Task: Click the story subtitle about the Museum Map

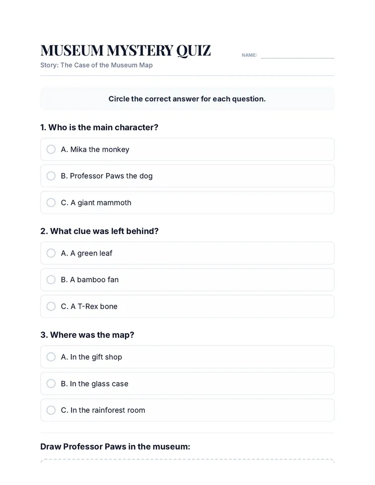Action: pyautogui.click(x=96, y=65)
